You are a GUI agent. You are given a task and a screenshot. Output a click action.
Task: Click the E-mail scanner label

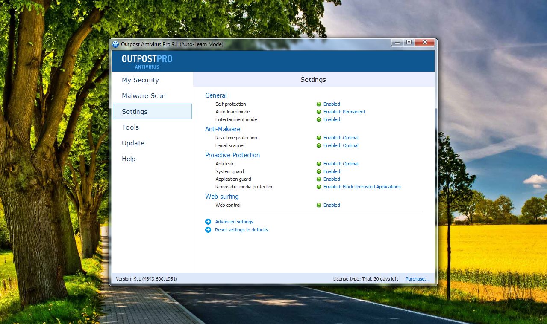(x=230, y=145)
